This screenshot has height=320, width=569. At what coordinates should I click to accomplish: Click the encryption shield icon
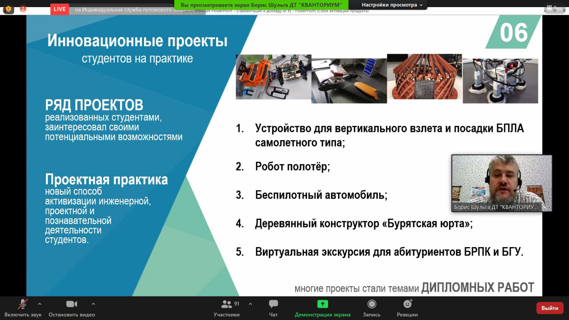[8, 8]
